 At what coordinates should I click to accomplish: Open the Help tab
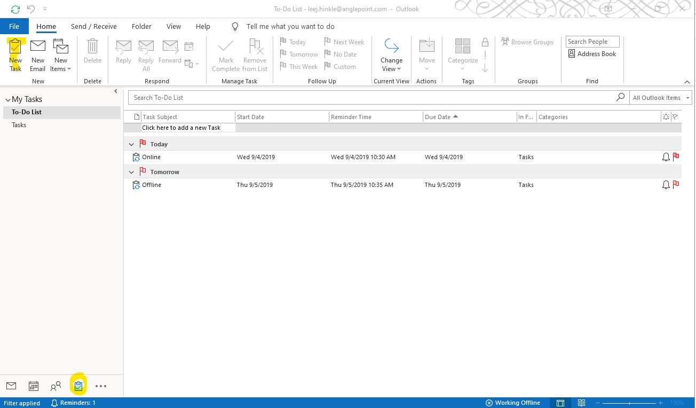pos(203,26)
